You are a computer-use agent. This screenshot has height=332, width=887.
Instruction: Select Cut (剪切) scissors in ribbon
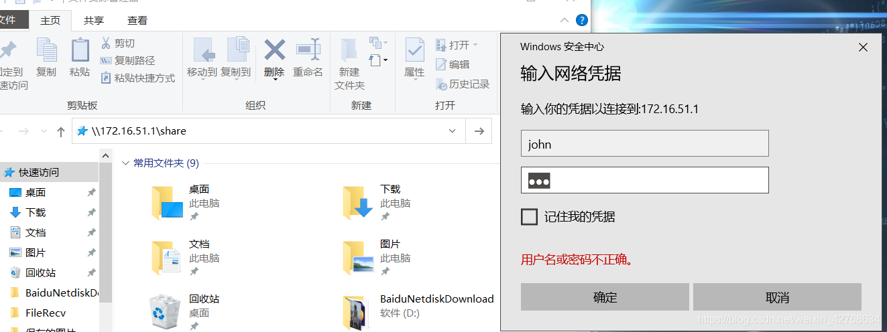[118, 44]
